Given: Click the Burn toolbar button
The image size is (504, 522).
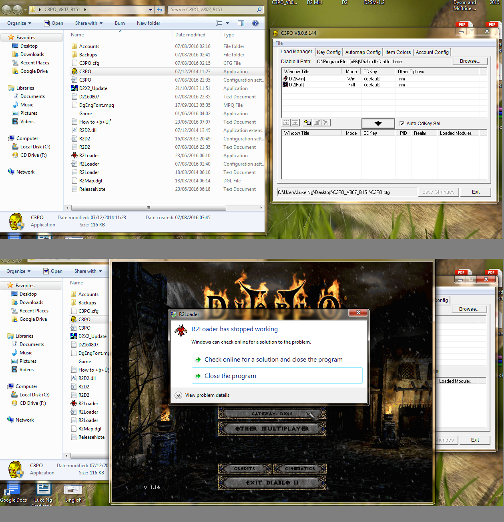Looking at the screenshot, I should pos(120,23).
